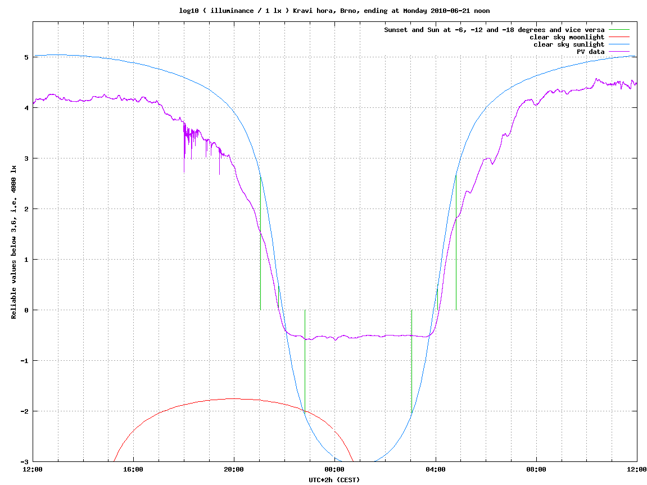Click the y-axis tick label '4'
Image resolution: width=647 pixels, height=485 pixels.
(x=27, y=108)
